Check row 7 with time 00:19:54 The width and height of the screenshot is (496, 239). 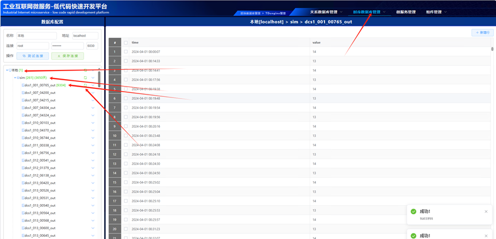126,108
